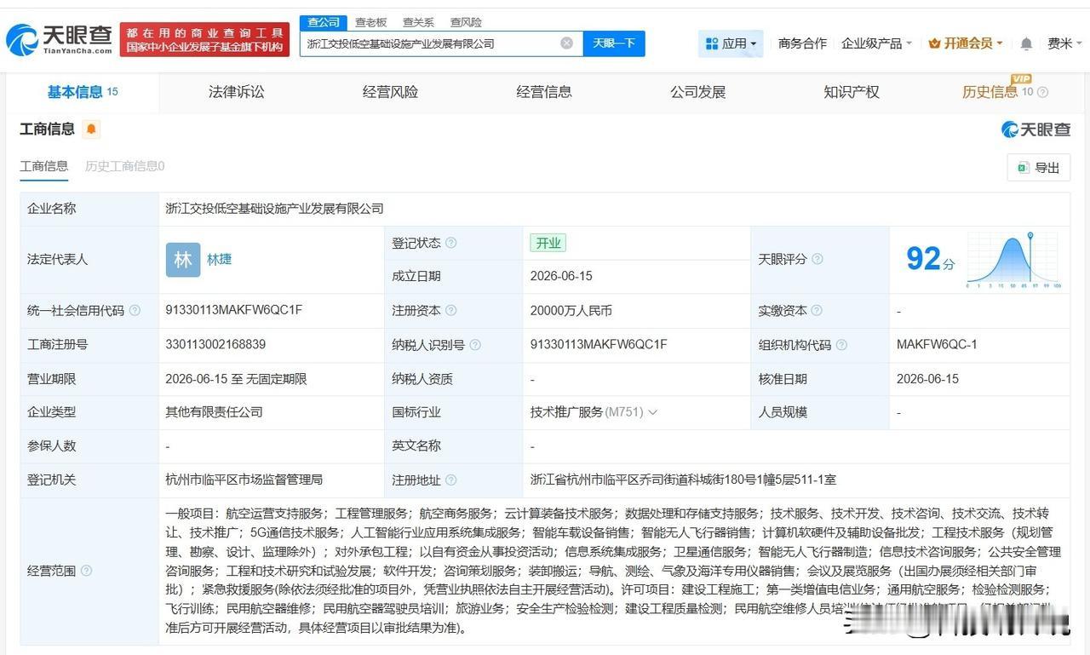Click the 天眼一下 search button
The width and height of the screenshot is (1090, 655).
(x=614, y=43)
